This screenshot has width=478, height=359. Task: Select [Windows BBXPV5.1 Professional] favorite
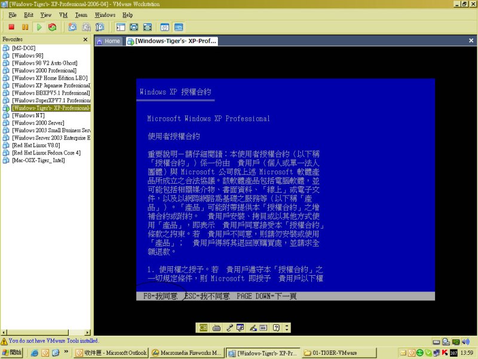47,93
